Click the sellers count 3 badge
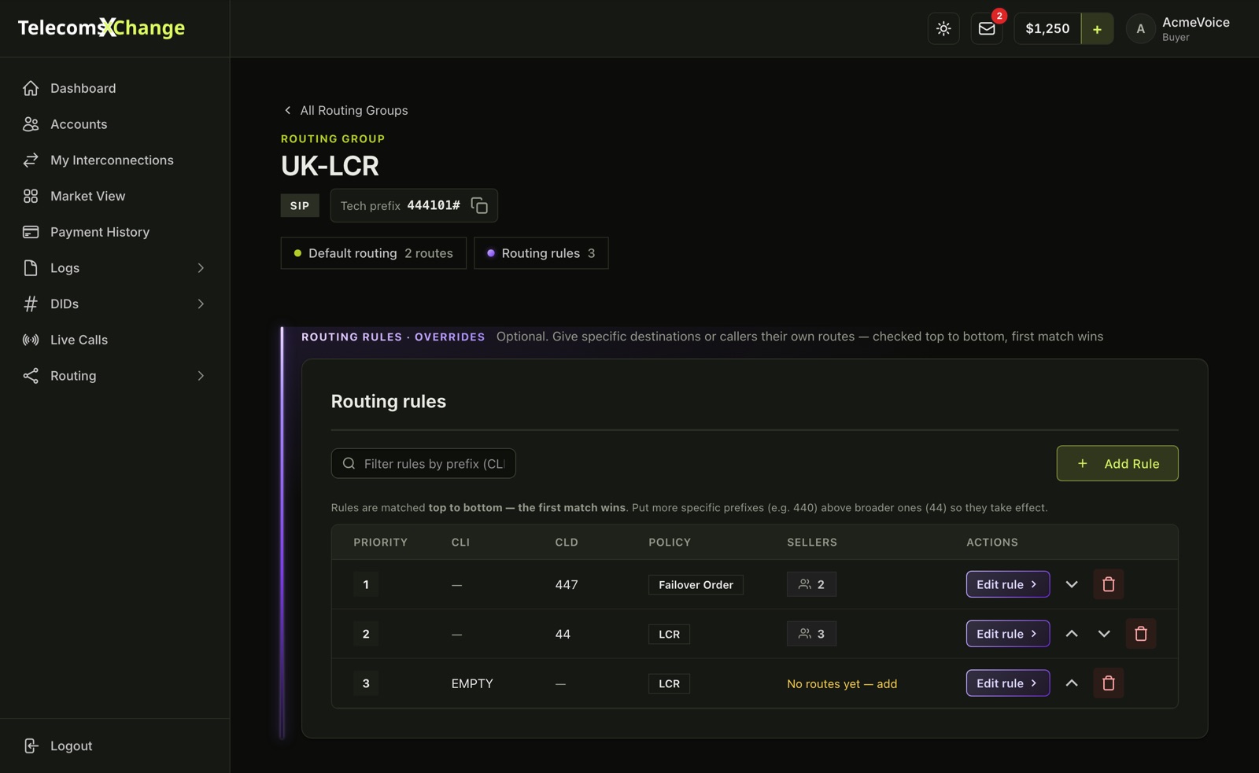Viewport: 1259px width, 773px height. tap(811, 634)
